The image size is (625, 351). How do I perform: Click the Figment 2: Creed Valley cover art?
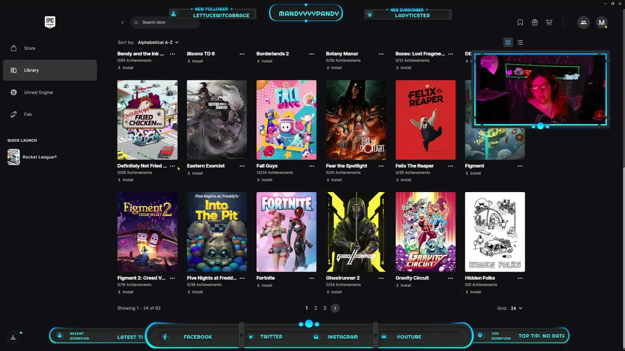click(x=147, y=232)
